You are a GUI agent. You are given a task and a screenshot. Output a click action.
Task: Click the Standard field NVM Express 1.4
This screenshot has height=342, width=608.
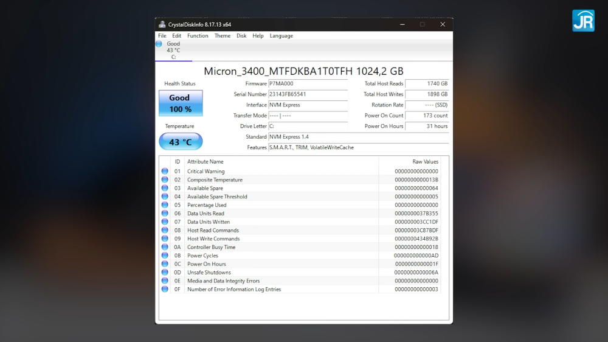(x=359, y=137)
